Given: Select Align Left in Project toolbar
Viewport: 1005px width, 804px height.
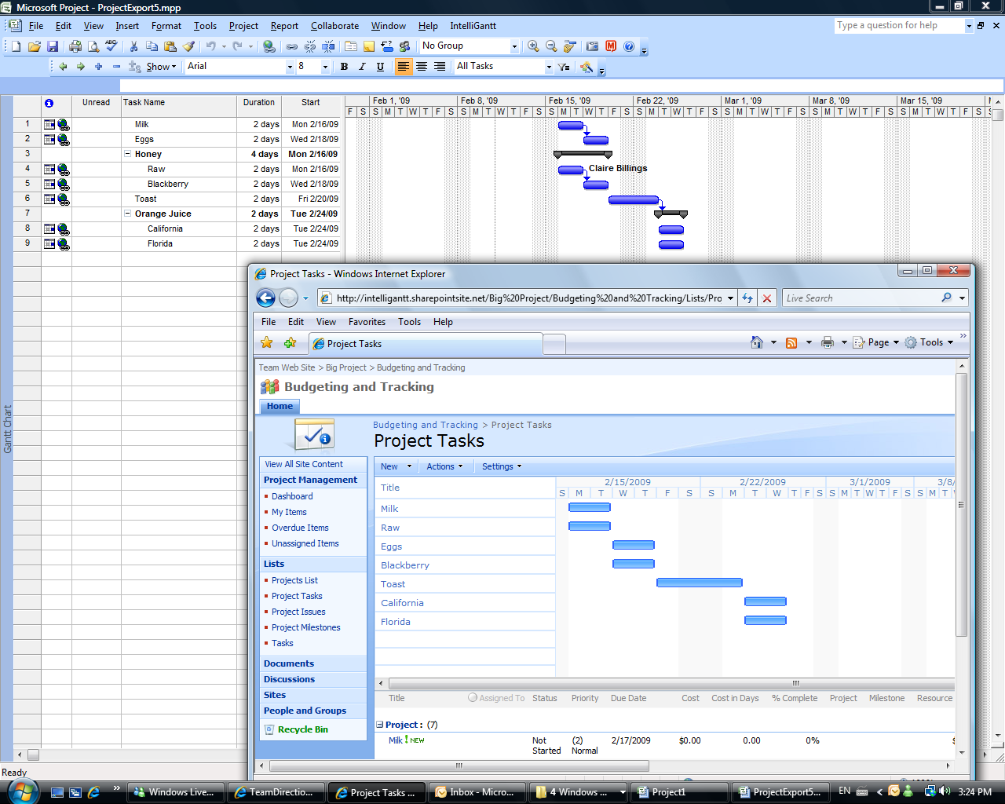Looking at the screenshot, I should (403, 67).
